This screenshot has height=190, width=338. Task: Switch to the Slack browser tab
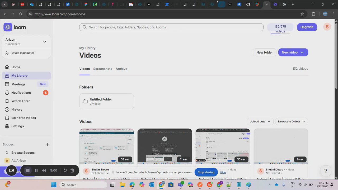[x=257, y=4]
